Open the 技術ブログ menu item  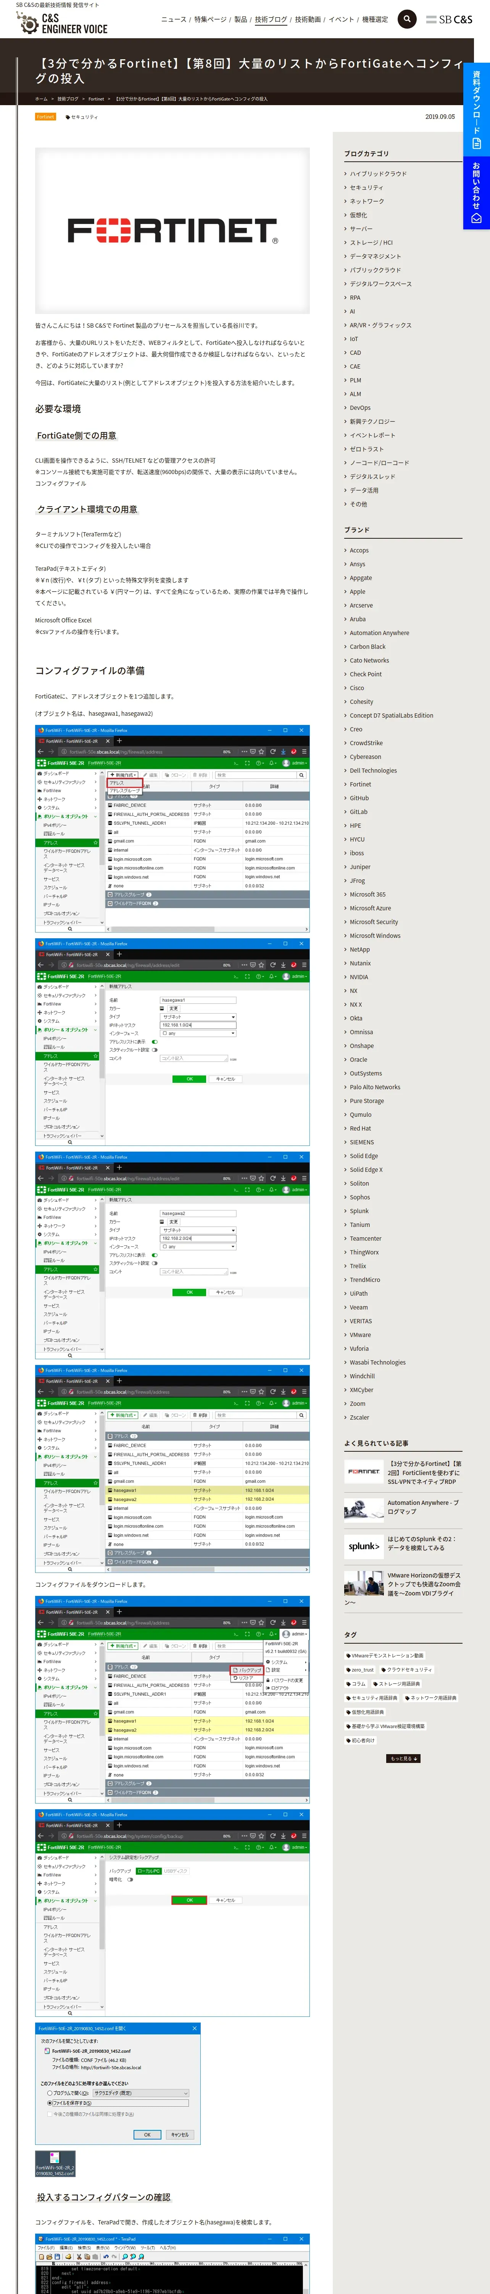(x=271, y=19)
